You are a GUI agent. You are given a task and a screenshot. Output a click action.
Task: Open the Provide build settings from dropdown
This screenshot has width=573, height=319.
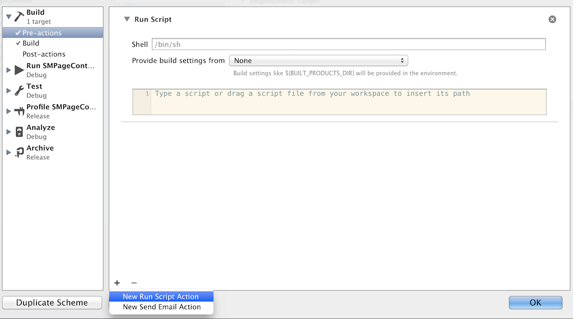pyautogui.click(x=318, y=60)
